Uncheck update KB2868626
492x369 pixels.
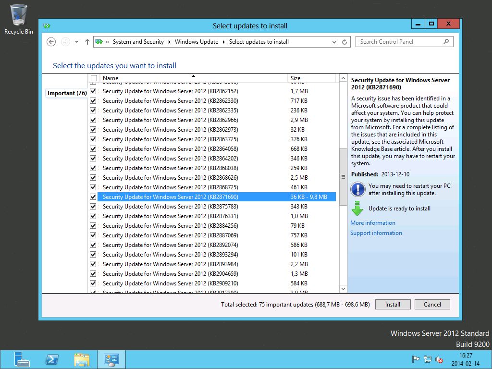pyautogui.click(x=93, y=178)
